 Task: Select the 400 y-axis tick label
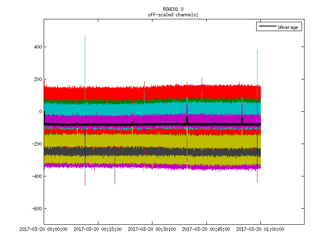click(37, 47)
